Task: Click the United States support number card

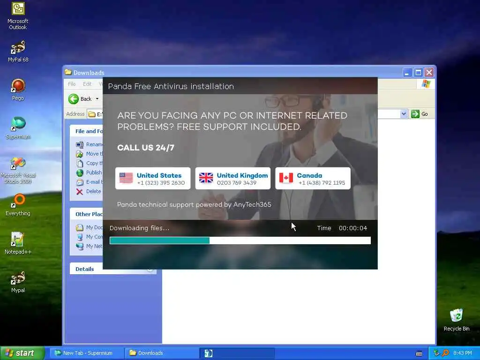Action: (x=153, y=179)
